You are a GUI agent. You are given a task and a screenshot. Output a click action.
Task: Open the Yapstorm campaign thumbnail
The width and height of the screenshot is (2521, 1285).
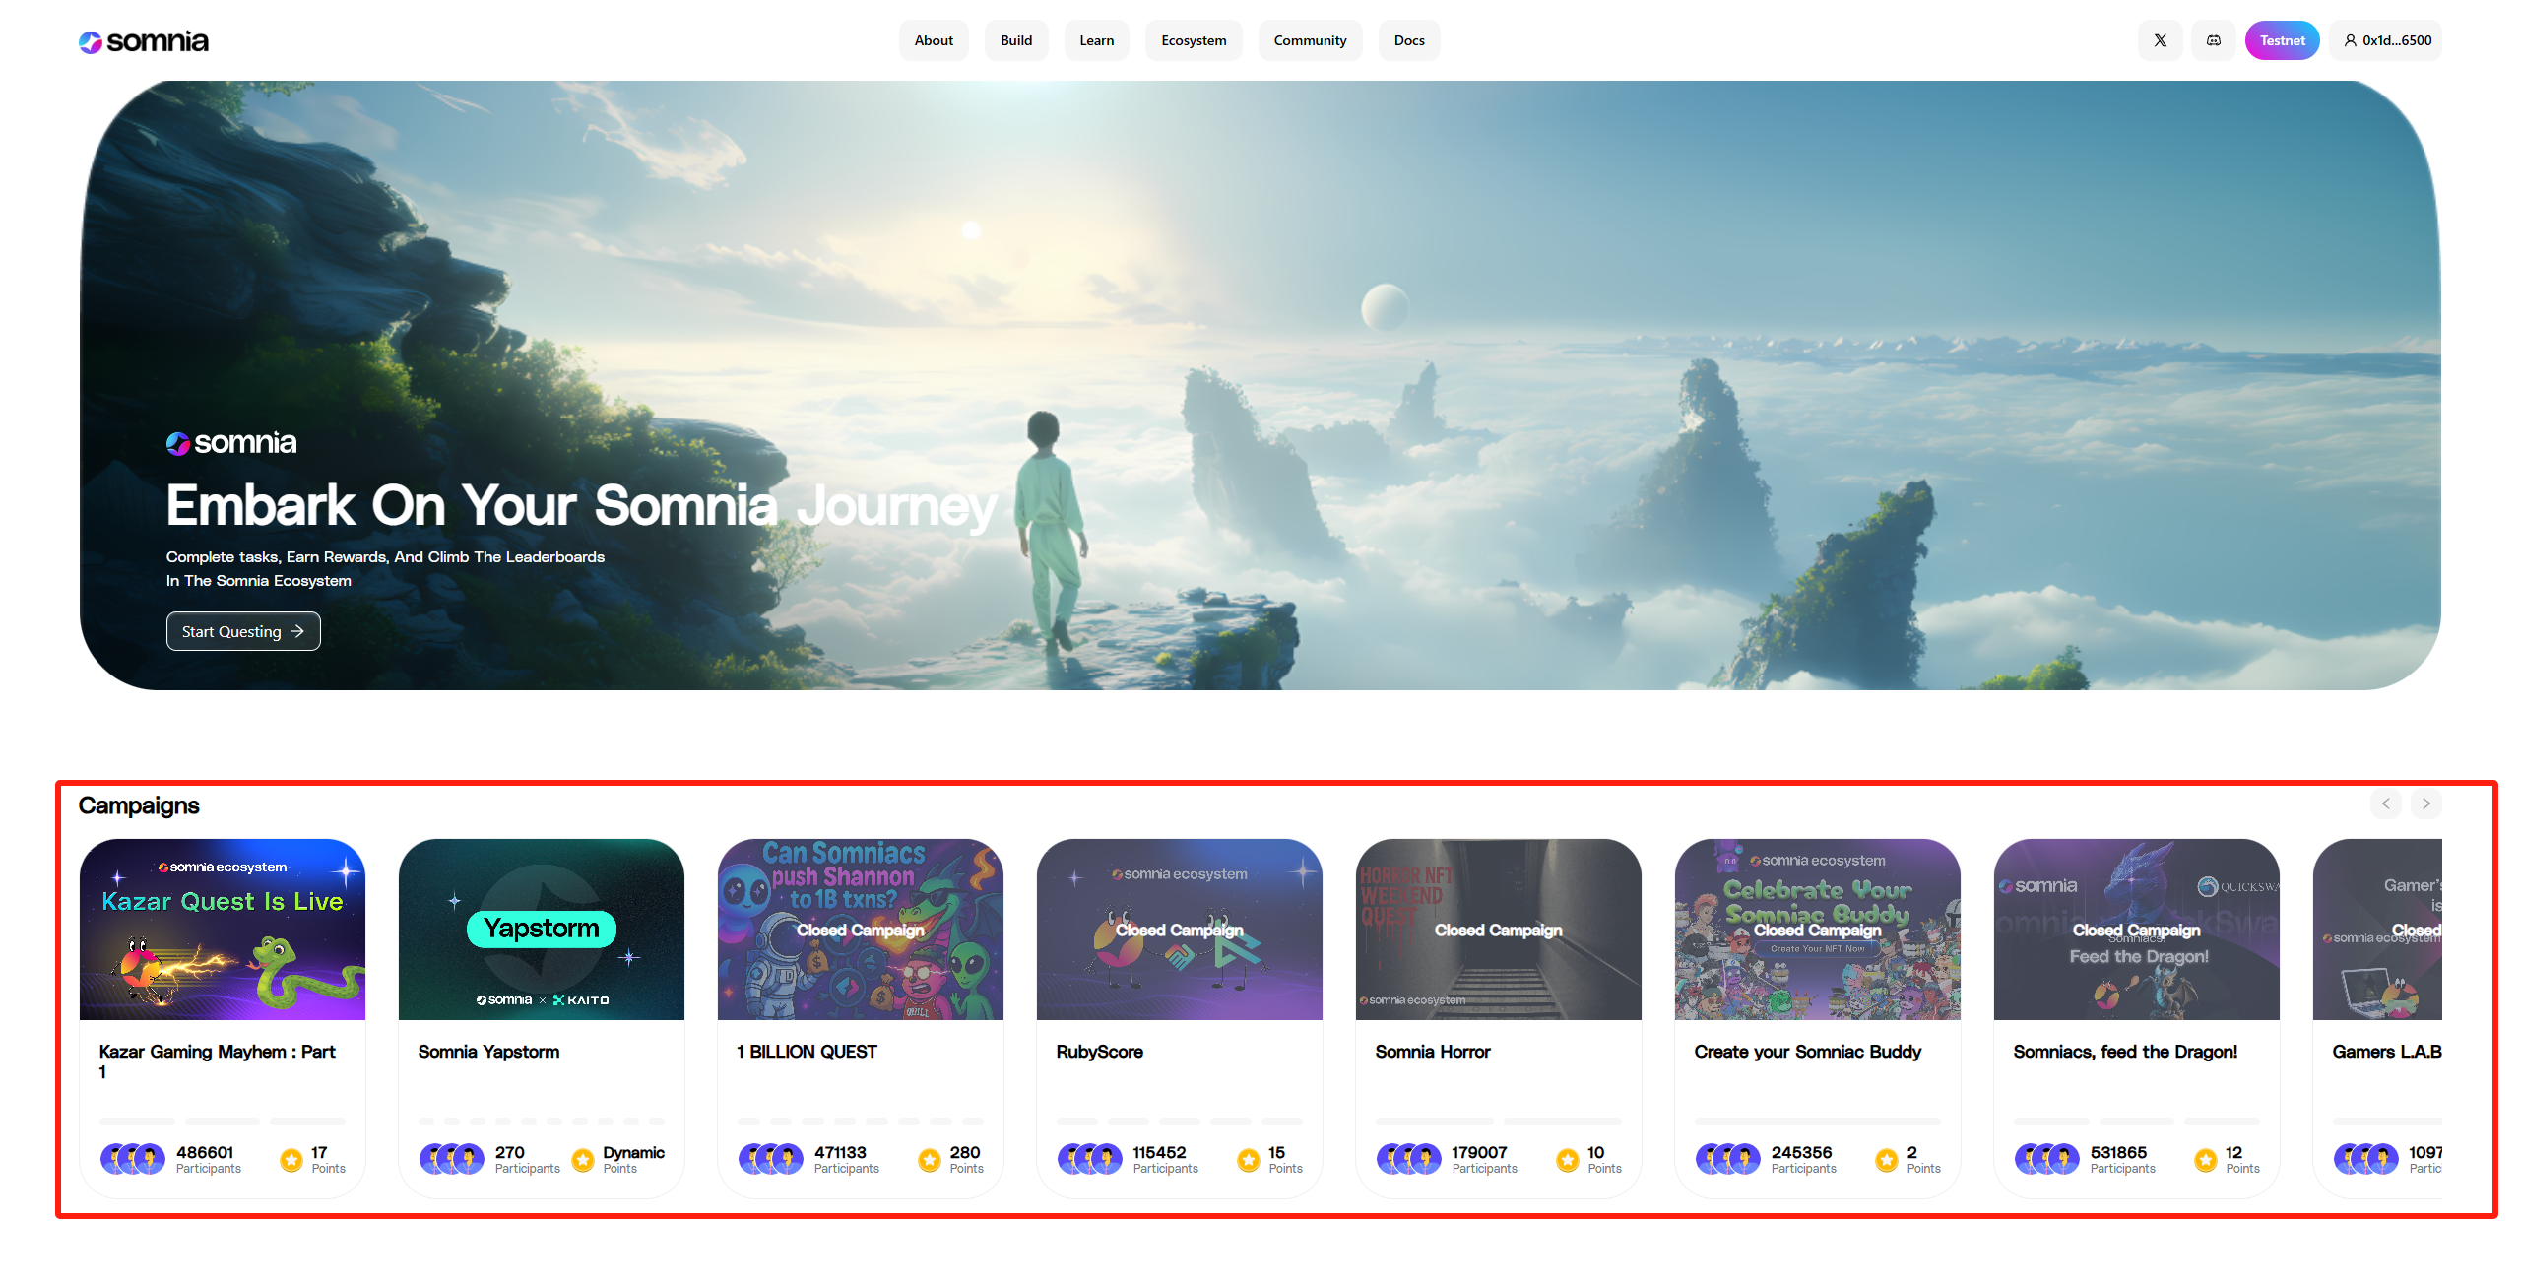click(542, 930)
